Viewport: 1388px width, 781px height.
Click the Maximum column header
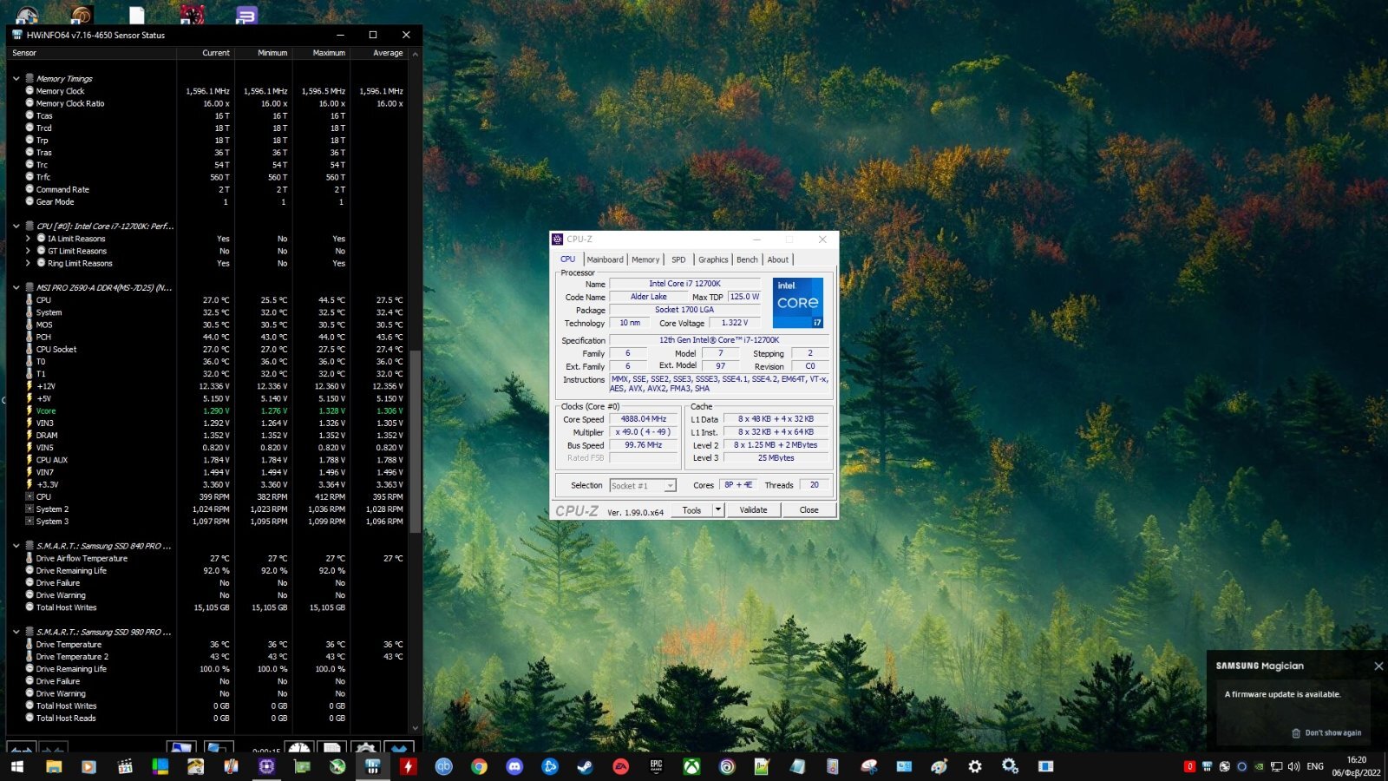[x=320, y=53]
